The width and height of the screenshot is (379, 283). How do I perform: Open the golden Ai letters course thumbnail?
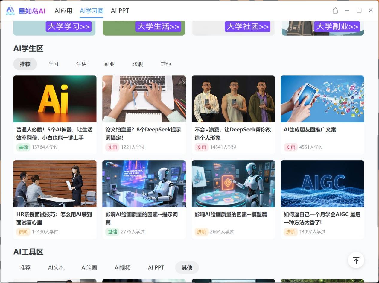click(55, 99)
